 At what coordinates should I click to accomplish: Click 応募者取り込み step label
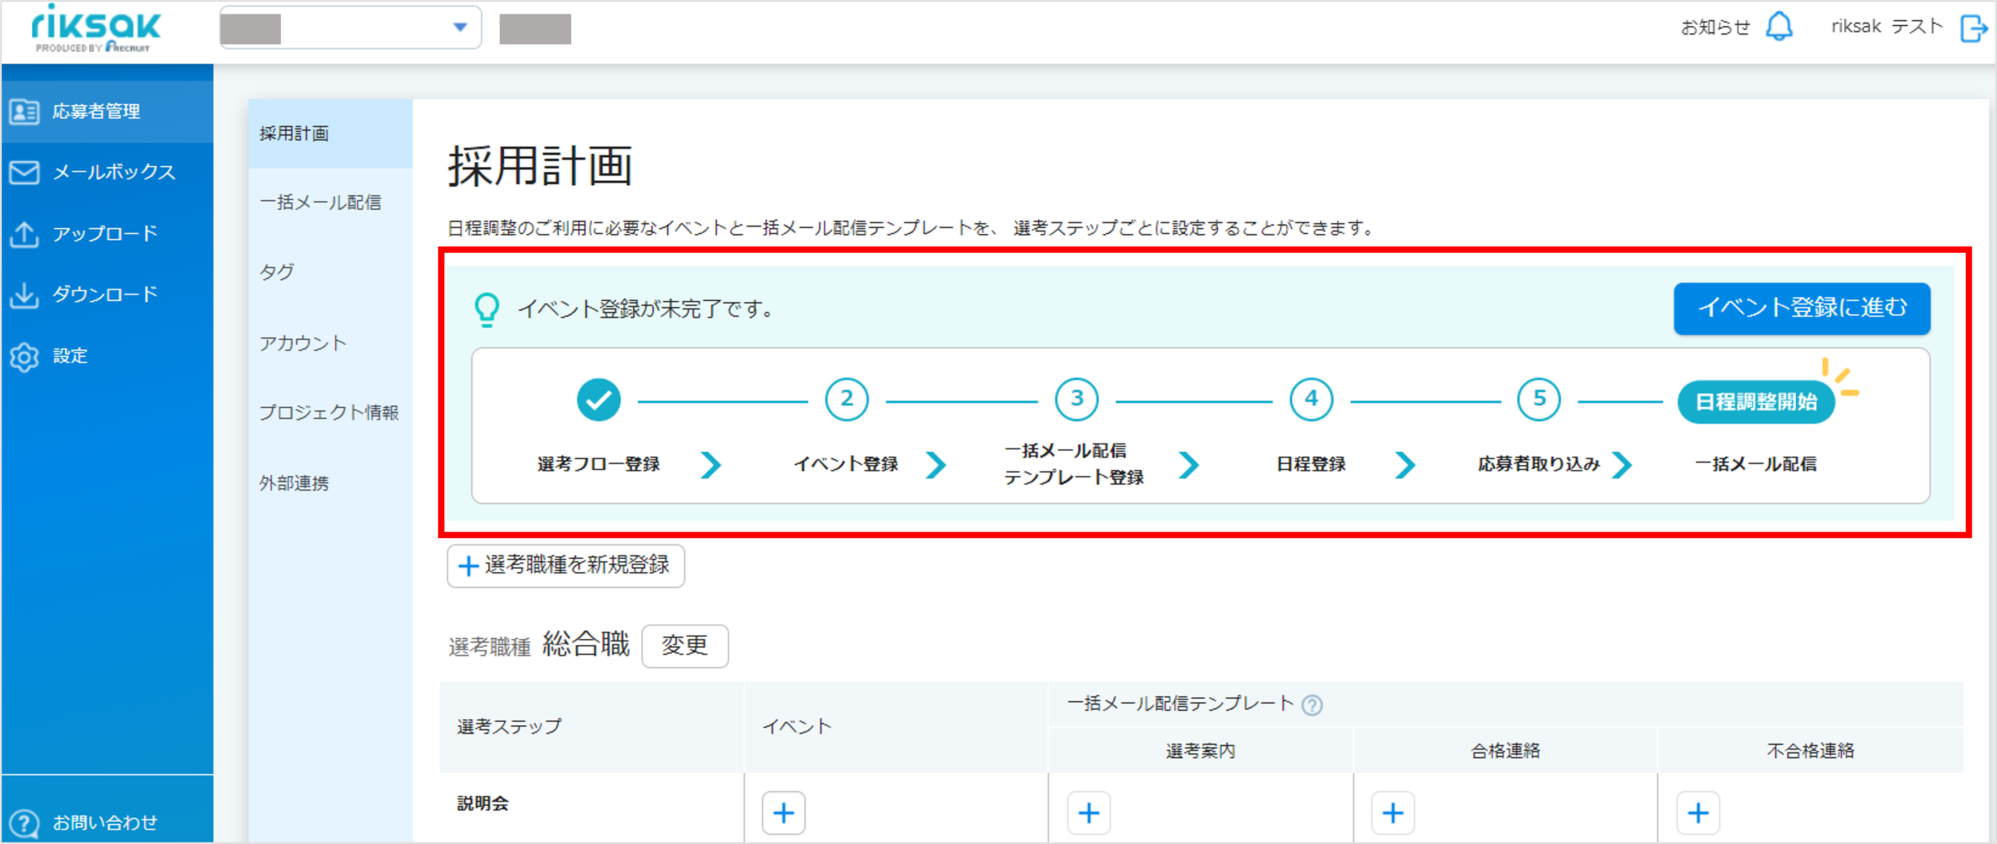1539,464
